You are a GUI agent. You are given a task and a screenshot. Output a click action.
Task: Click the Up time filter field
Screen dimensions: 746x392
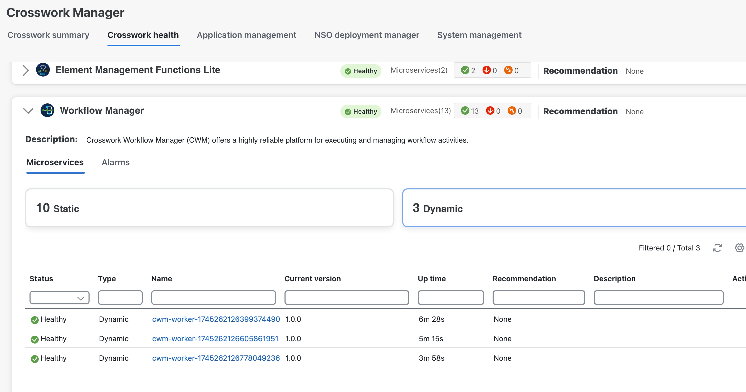pos(451,298)
